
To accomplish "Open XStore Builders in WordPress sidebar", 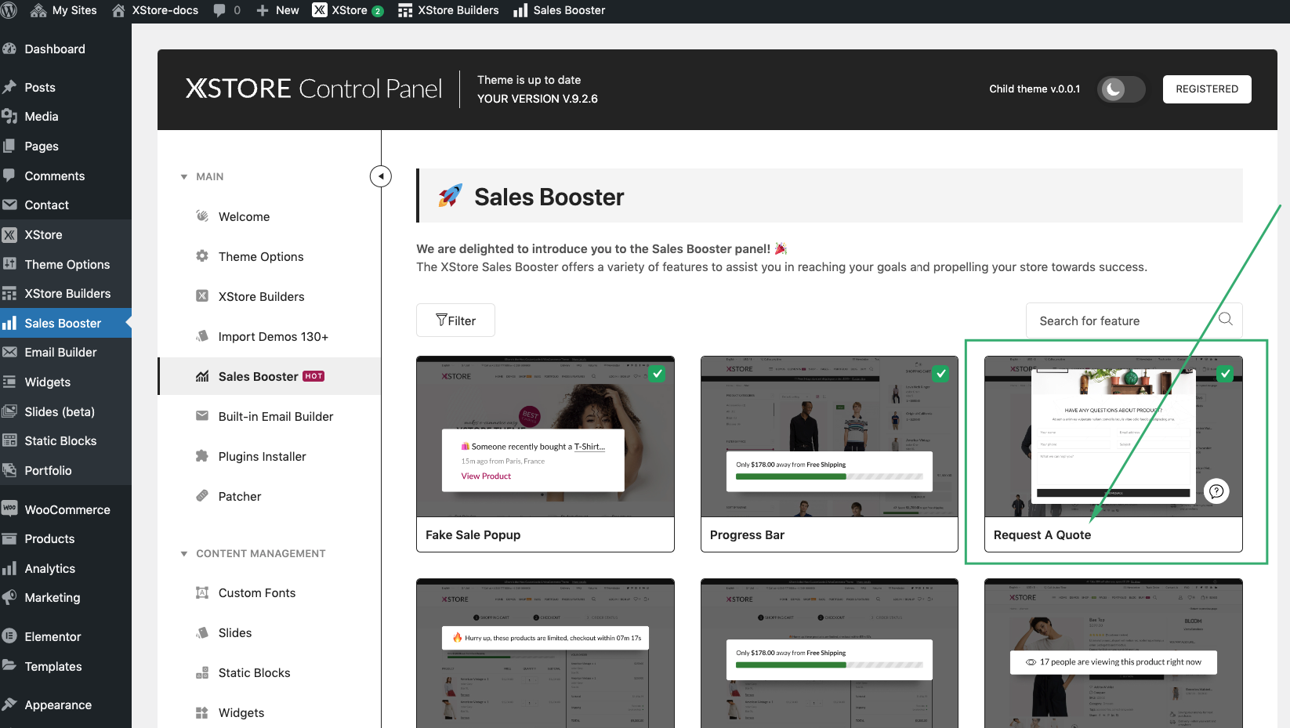I will tap(66, 293).
